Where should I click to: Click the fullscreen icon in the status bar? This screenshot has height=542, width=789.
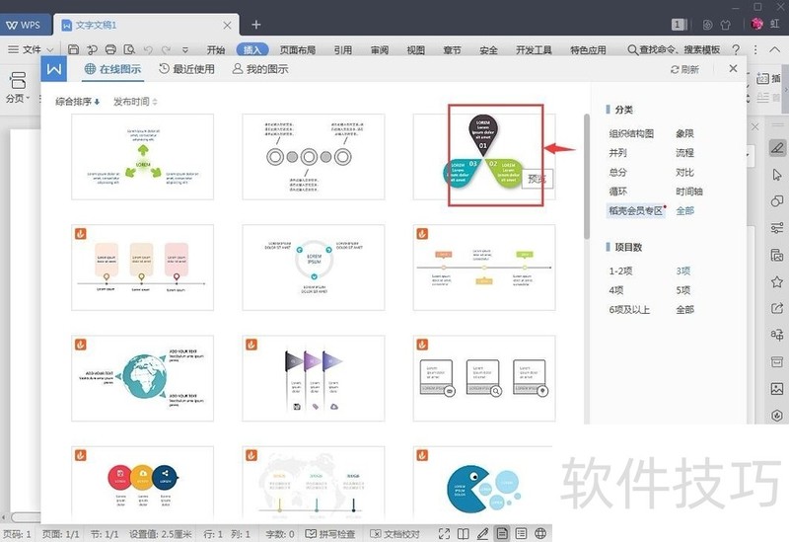pos(444,533)
